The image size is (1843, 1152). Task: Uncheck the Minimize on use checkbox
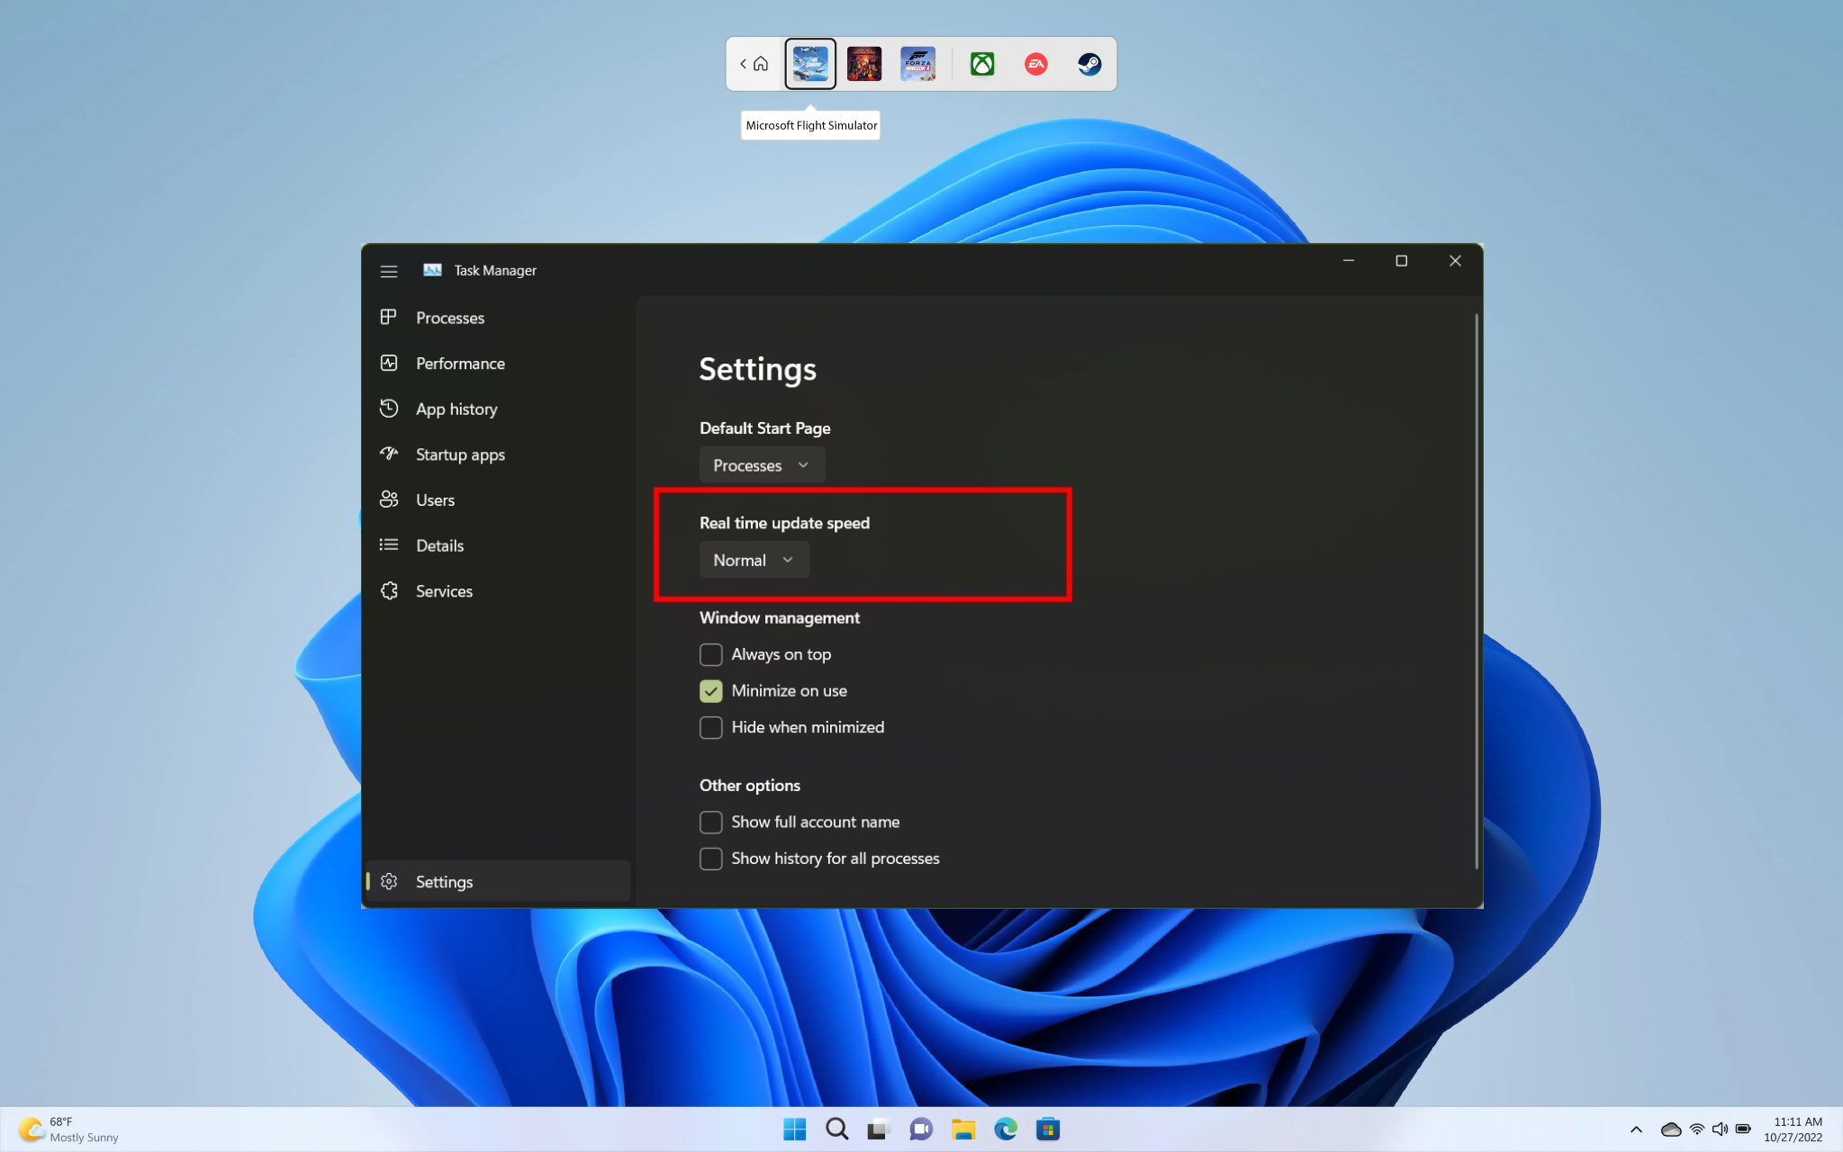(x=711, y=690)
